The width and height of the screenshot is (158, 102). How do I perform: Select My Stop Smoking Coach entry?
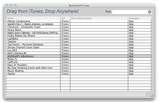tap(79, 68)
